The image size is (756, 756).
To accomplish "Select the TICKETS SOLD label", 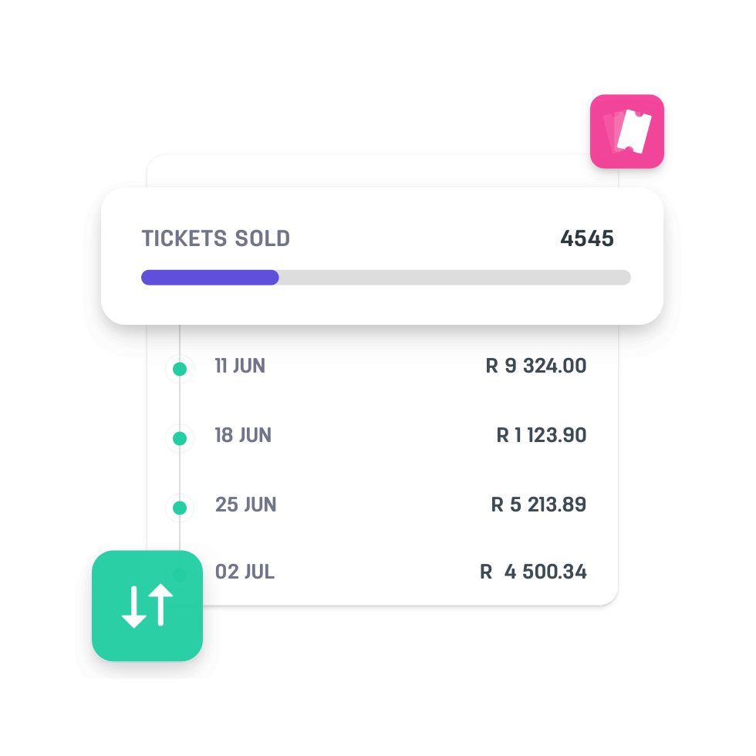I will 216,239.
